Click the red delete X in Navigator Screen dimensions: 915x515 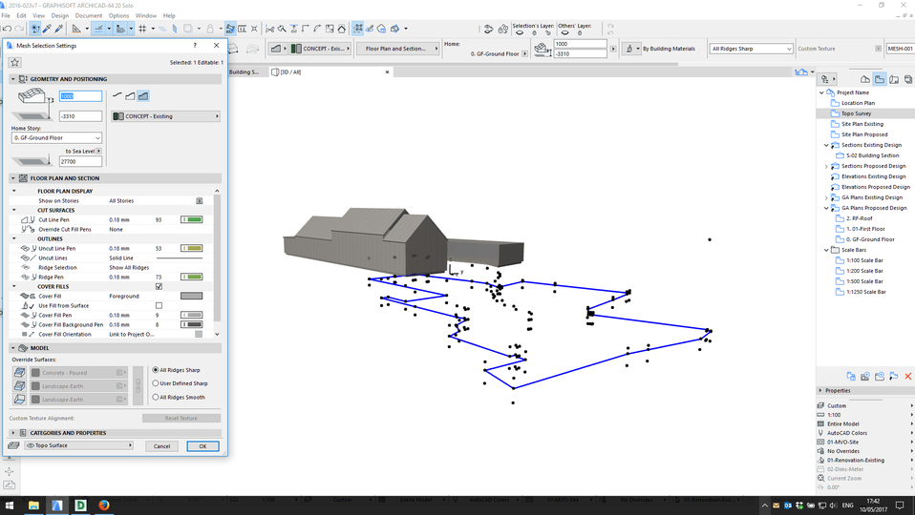[x=906, y=377]
